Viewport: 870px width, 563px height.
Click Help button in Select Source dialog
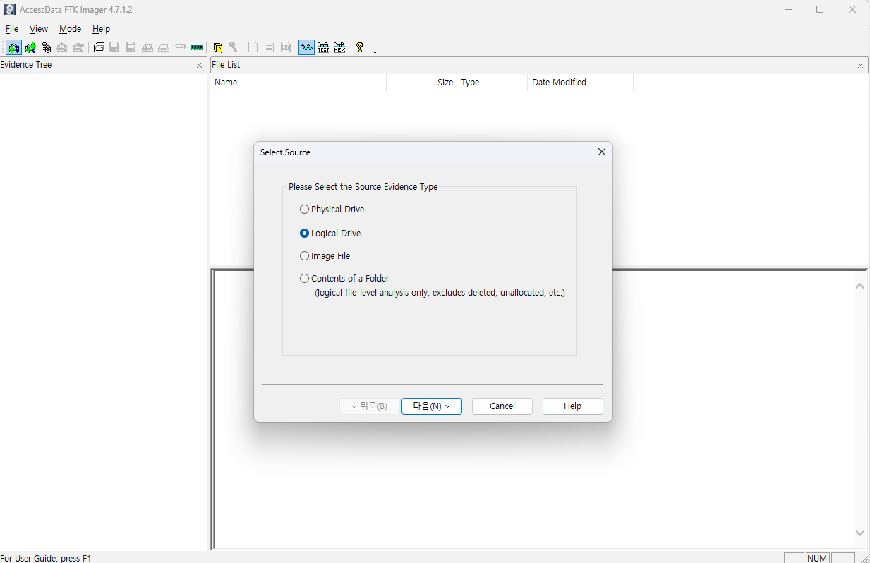click(x=573, y=406)
